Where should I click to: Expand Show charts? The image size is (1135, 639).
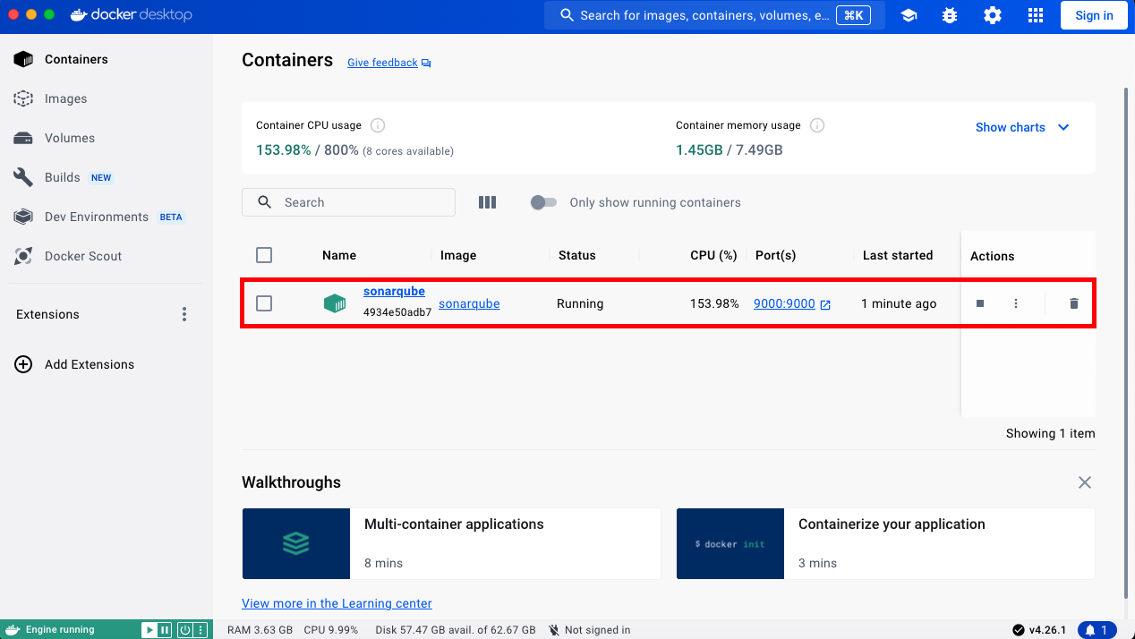pos(1022,127)
